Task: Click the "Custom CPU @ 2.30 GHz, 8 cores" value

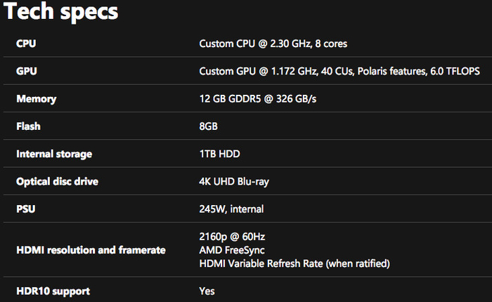Action: 273,44
